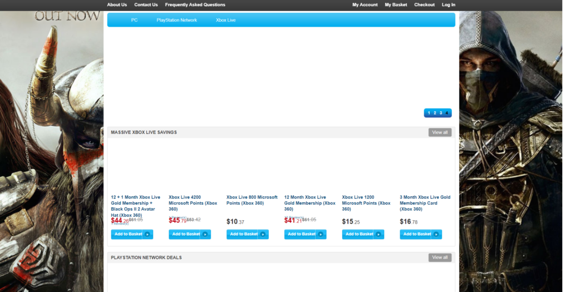Screen dimensions: 570x292
Task: Click the Massive Xbox Live Savings heading
Action: click(144, 132)
